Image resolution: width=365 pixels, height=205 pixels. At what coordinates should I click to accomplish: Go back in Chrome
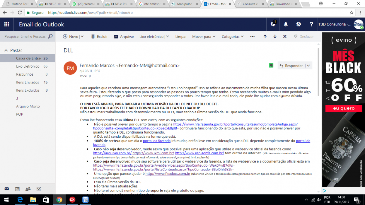point(5,13)
